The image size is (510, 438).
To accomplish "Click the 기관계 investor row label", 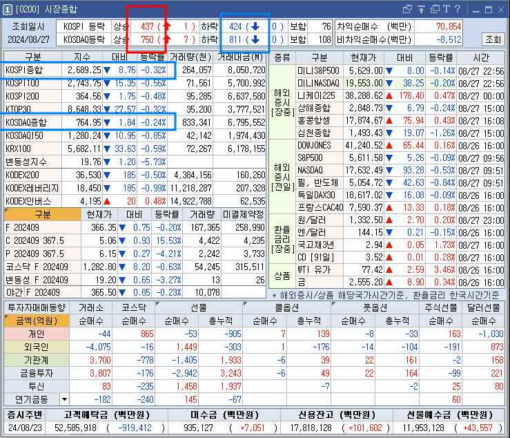I will pos(37,360).
